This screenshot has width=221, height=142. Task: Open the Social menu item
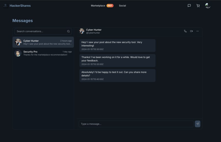coord(122,6)
